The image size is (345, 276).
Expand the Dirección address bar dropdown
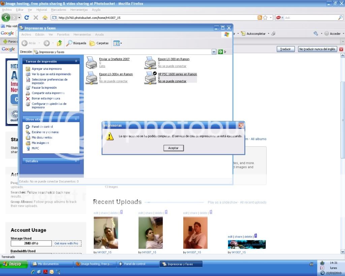point(214,52)
